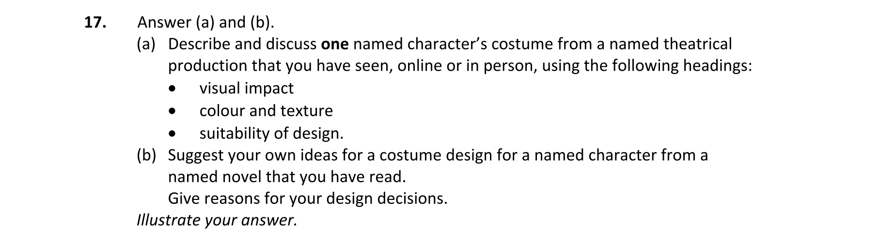Click the words 'following headings:'
Viewport: 881px width, 243px height.
682,66
